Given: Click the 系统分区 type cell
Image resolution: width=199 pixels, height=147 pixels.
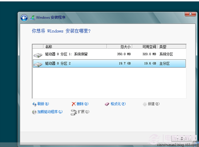Looking at the screenshot, I should [x=166, y=54].
